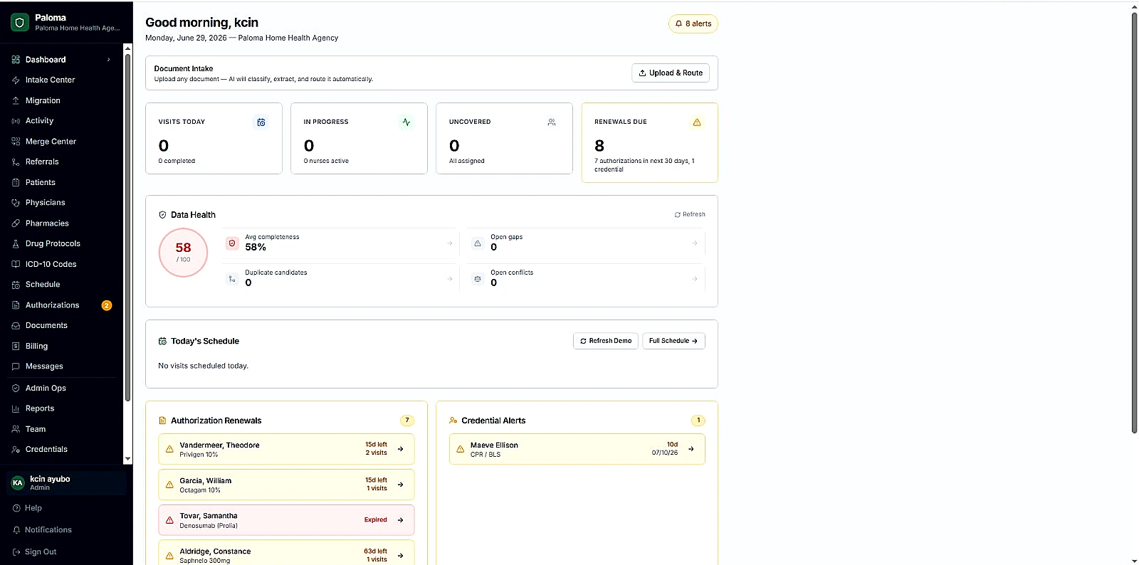Click Authorization Renewals count badge 7

click(407, 421)
